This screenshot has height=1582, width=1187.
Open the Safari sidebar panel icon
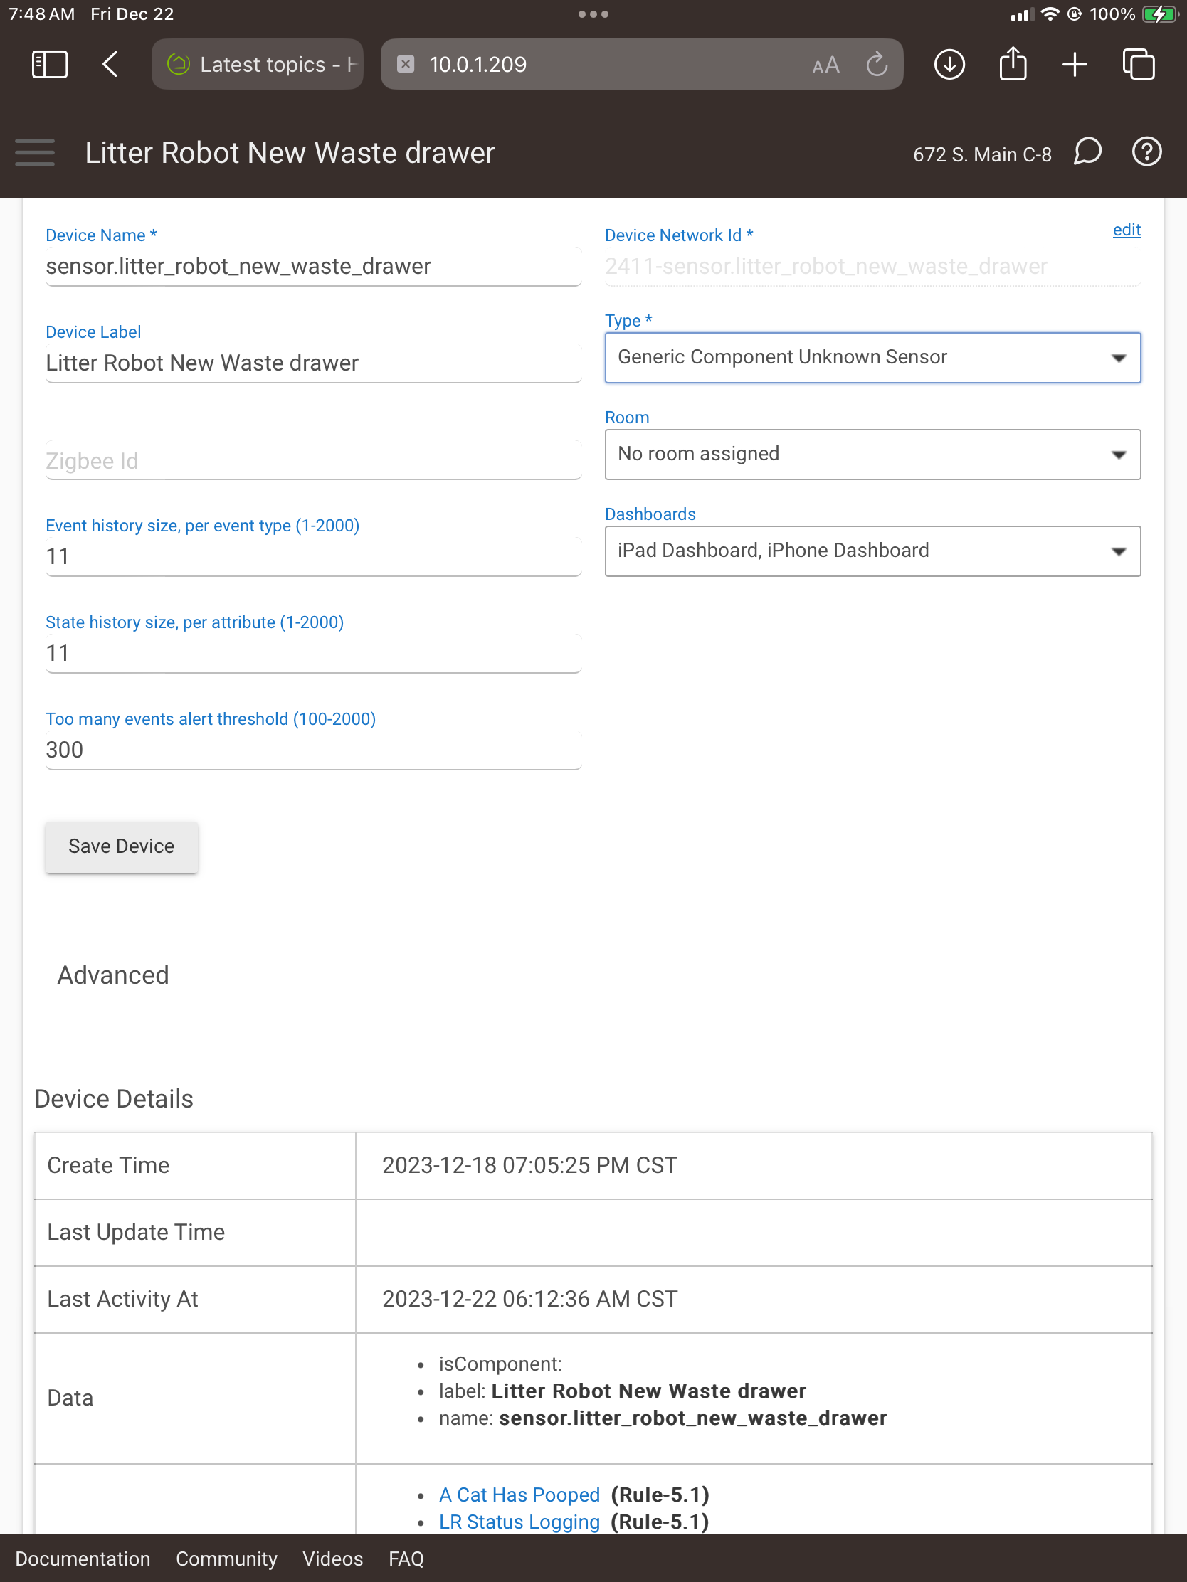coord(49,64)
